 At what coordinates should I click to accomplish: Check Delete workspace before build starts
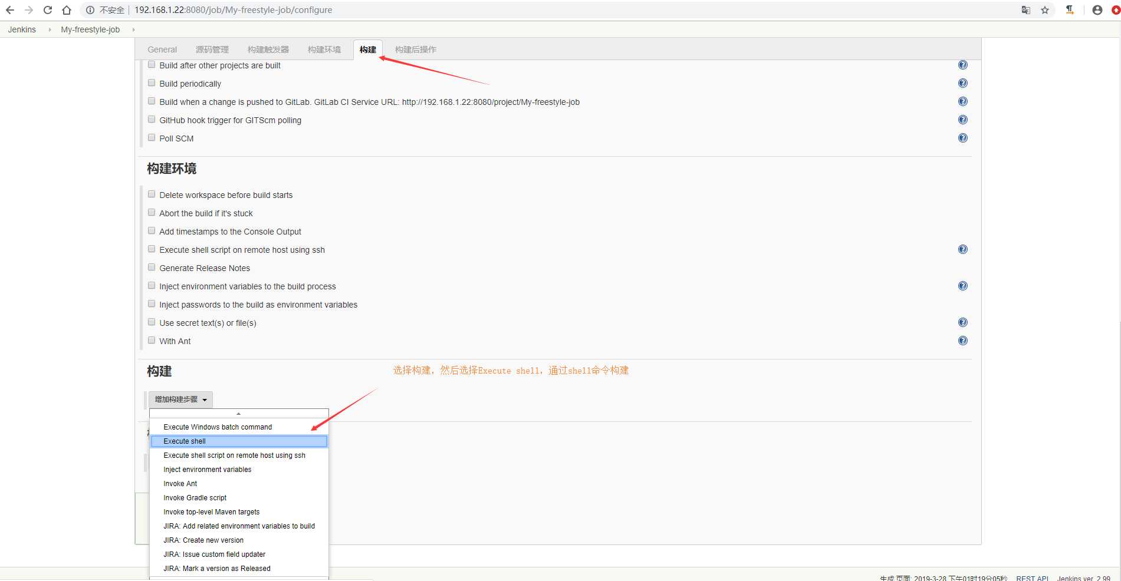pyautogui.click(x=152, y=194)
